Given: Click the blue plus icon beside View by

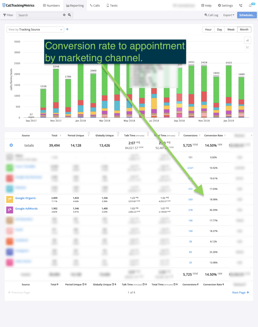Looking at the screenshot, I should [x=67, y=29].
